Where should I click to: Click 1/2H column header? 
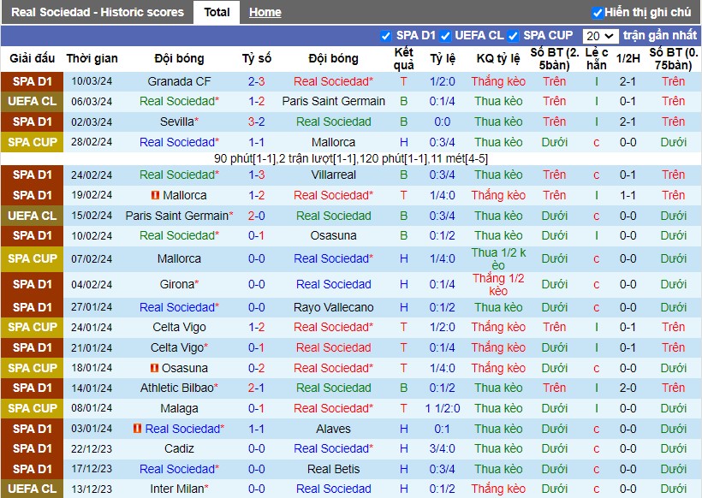628,59
